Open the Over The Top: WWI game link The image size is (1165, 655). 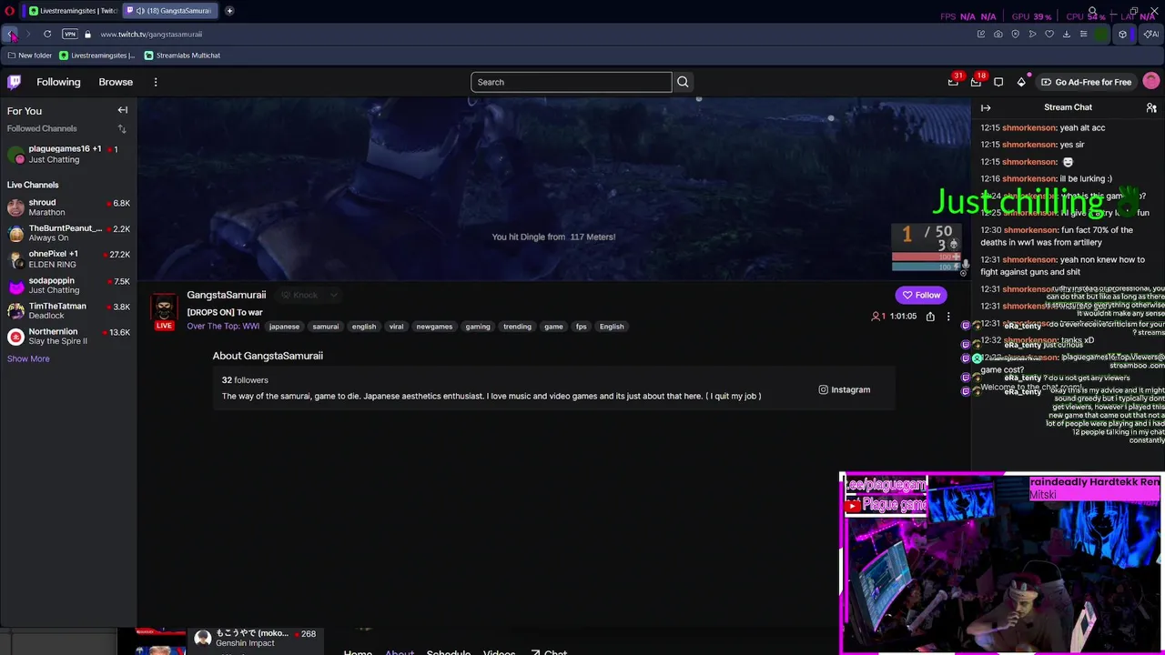pos(223,326)
